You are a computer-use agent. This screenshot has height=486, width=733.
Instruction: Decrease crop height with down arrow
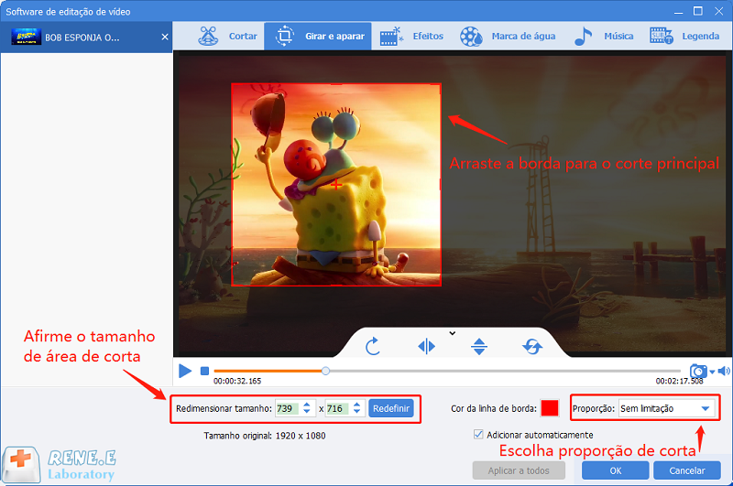[356, 412]
